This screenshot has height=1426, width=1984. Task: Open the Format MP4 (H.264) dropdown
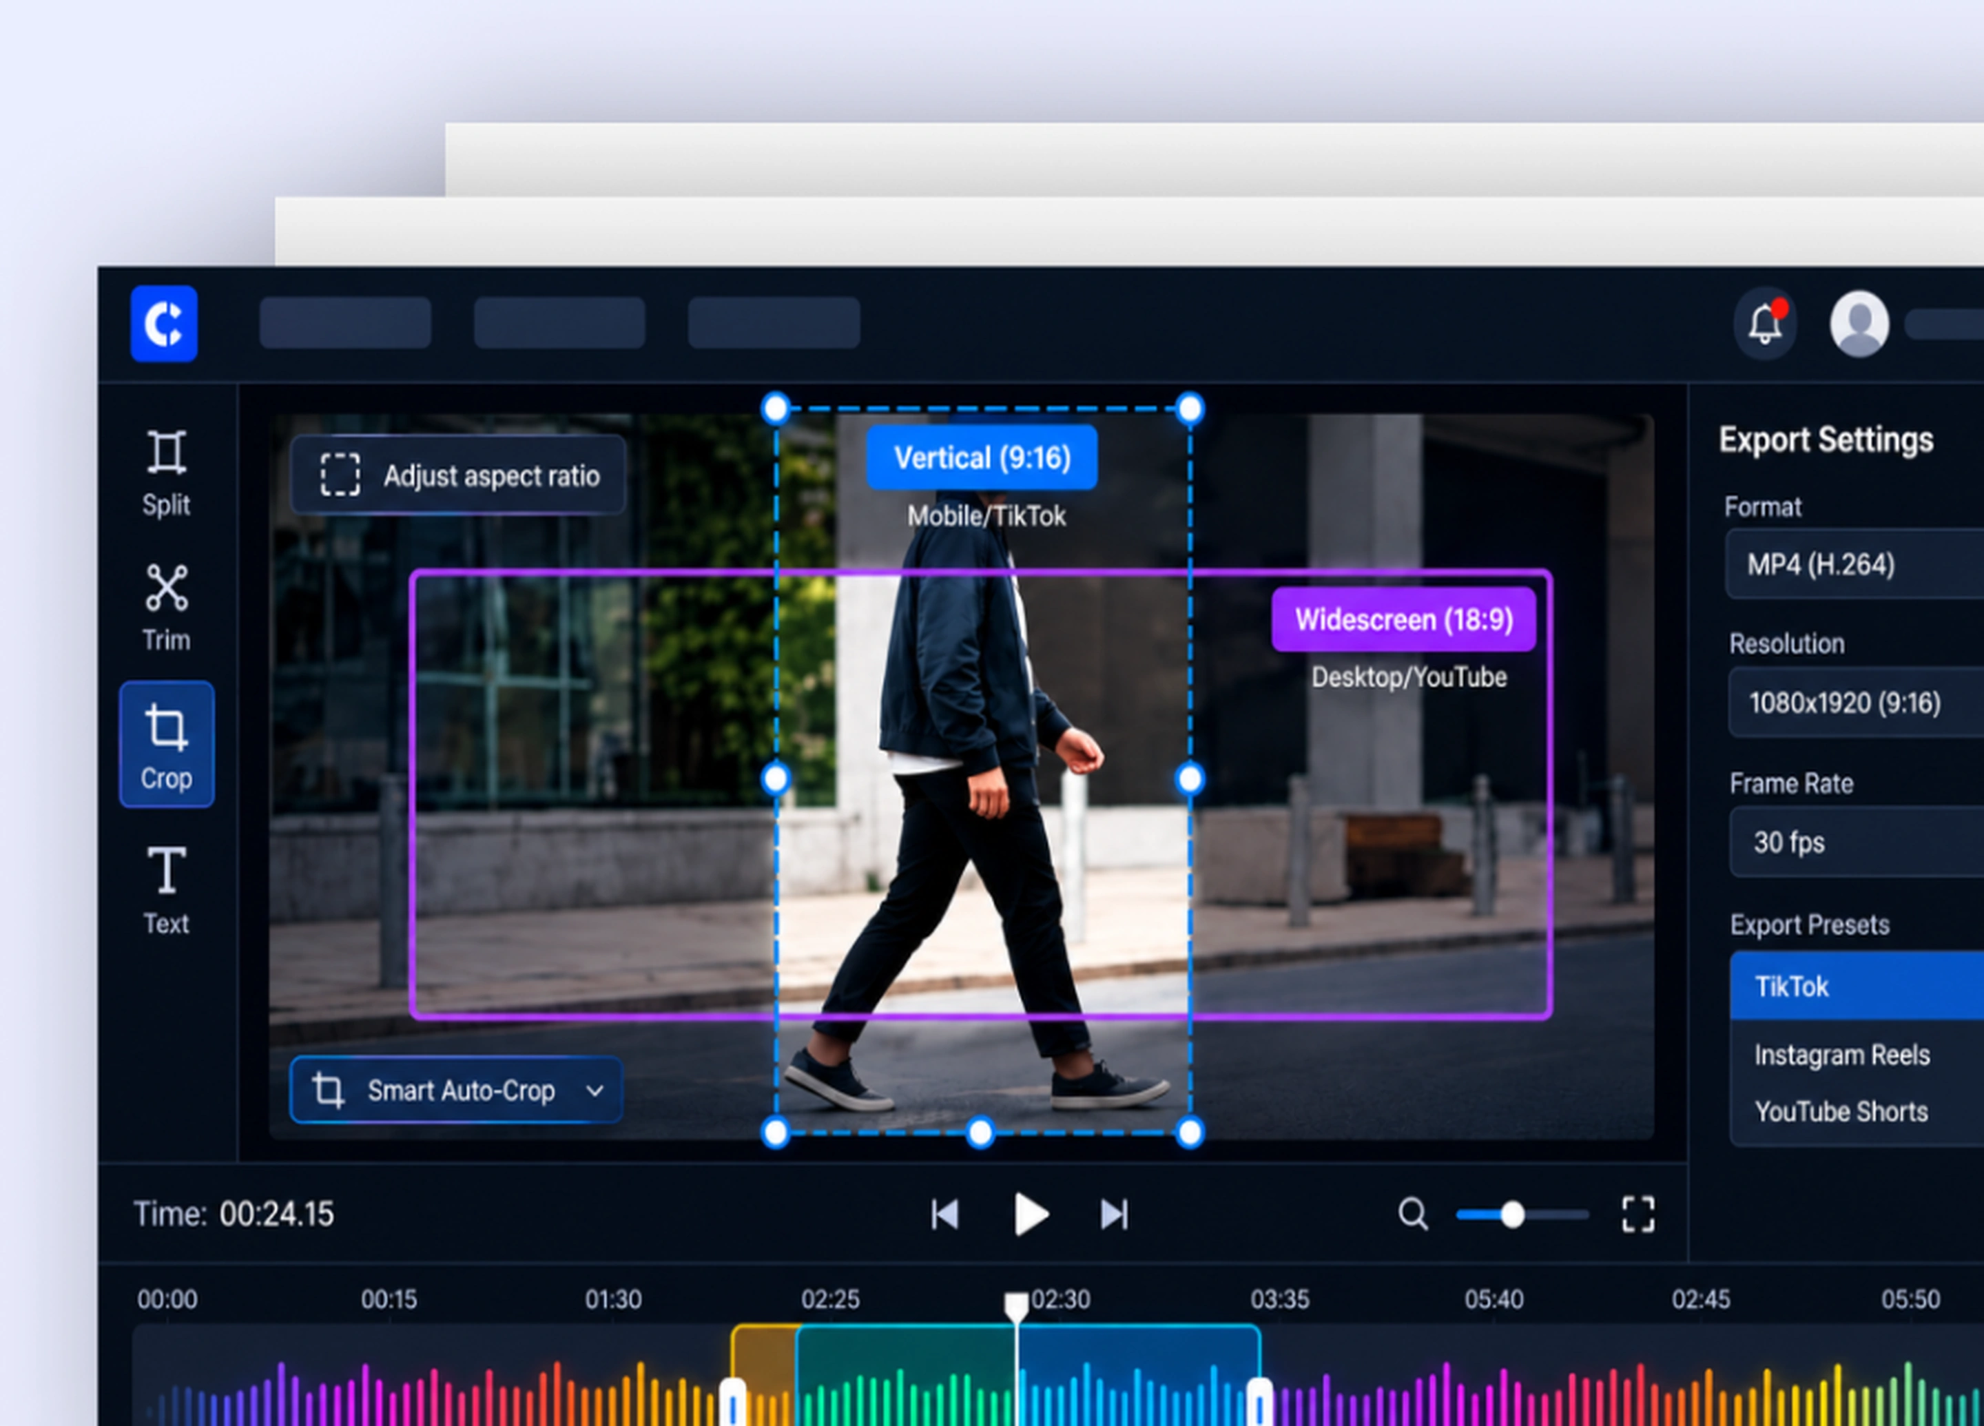coord(1854,564)
